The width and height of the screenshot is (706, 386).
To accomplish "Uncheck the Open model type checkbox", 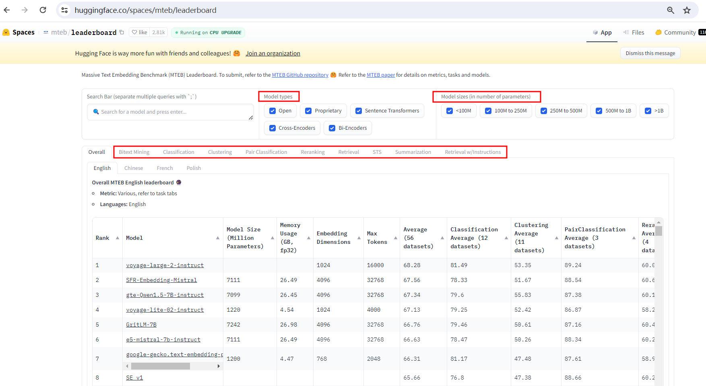I will (272, 111).
